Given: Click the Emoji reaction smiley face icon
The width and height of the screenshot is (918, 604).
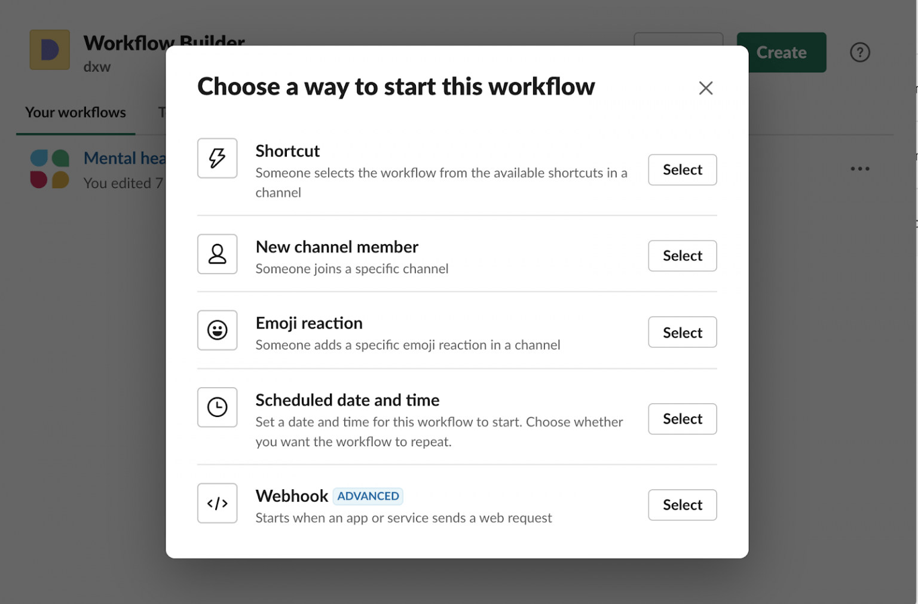Looking at the screenshot, I should (x=217, y=330).
